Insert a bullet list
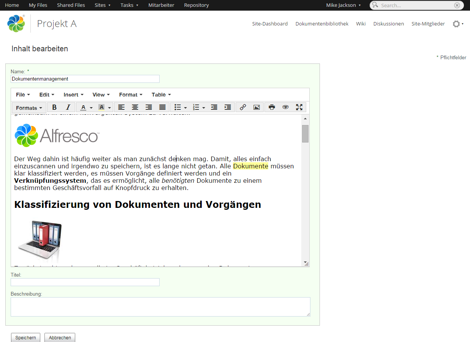 pos(177,108)
